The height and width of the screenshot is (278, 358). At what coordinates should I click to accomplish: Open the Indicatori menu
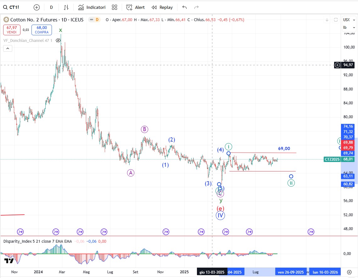(92, 7)
